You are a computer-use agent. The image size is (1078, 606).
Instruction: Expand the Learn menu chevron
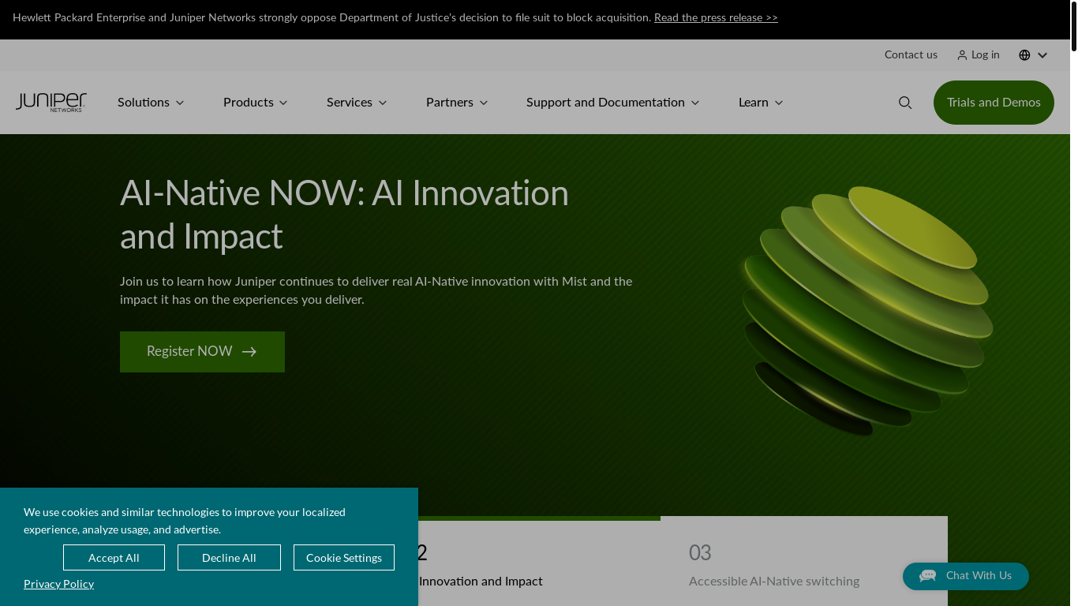(x=779, y=103)
